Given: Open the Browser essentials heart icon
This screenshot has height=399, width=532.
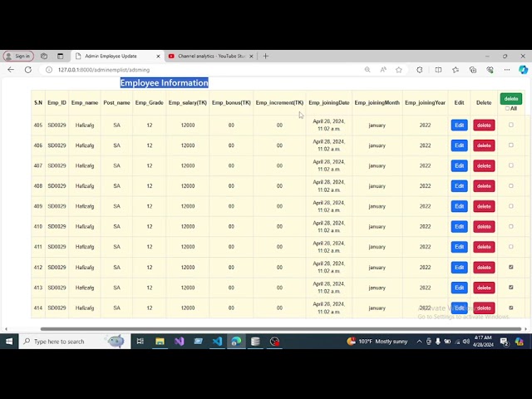Looking at the screenshot, I should coord(490,70).
